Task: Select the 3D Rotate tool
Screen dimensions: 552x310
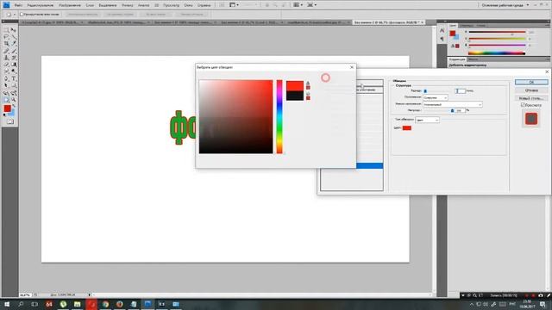Action: pos(6,93)
